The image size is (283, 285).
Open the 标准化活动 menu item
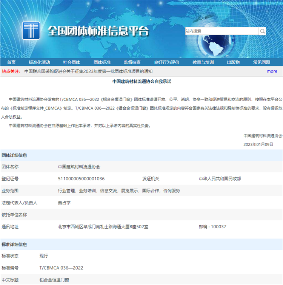[39, 62]
